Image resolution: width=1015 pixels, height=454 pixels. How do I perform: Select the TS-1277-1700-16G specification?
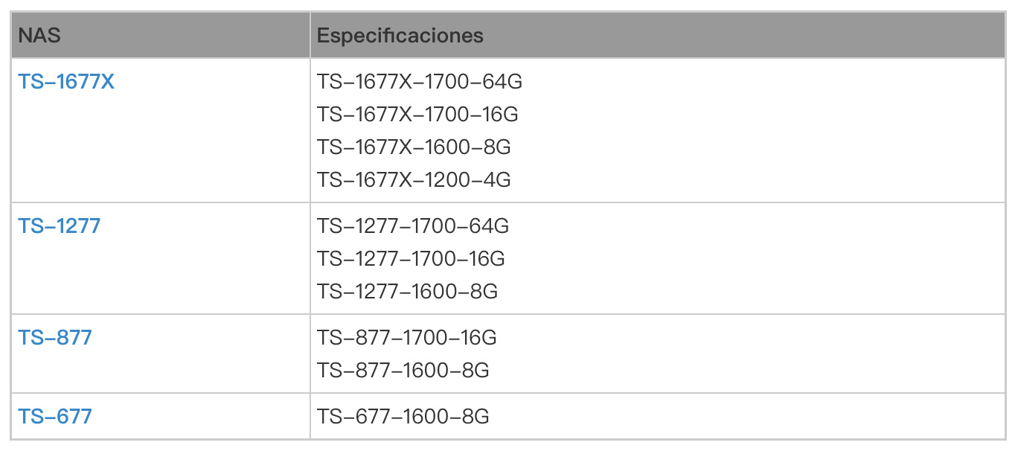[411, 258]
